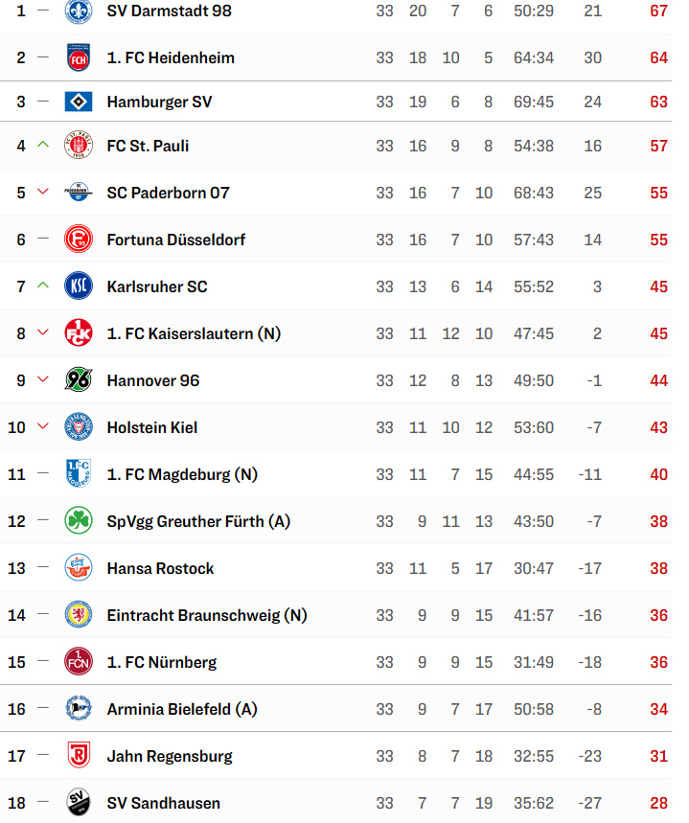Click the Eintracht Braunschweig lion crest
This screenshot has height=823, width=689.
pyautogui.click(x=79, y=615)
